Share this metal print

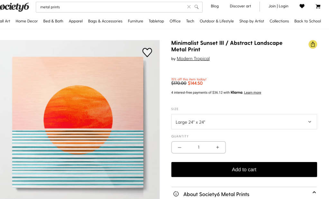(313, 44)
